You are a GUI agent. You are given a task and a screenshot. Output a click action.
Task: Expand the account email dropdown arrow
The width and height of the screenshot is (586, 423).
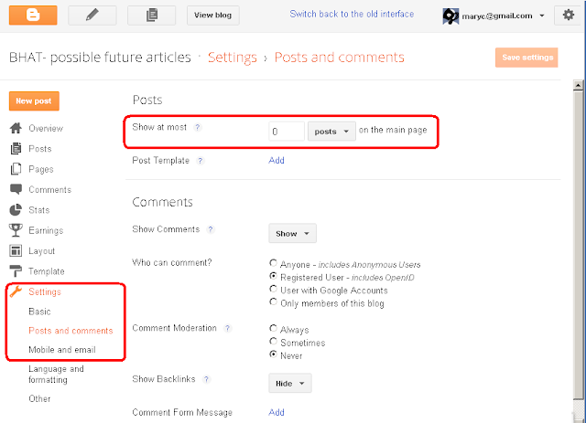(x=542, y=16)
